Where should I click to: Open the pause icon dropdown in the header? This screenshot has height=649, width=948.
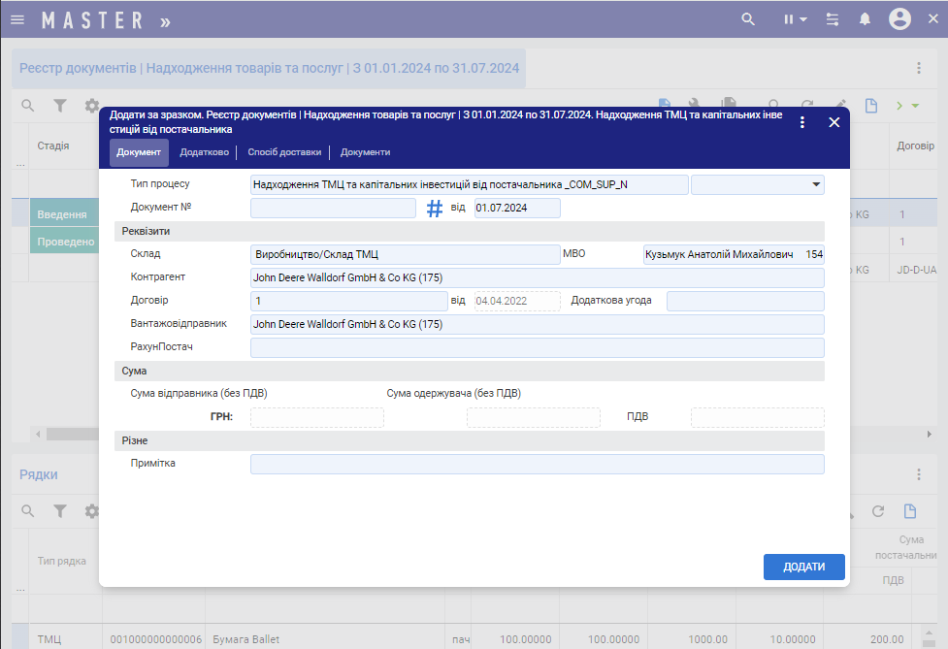click(795, 19)
